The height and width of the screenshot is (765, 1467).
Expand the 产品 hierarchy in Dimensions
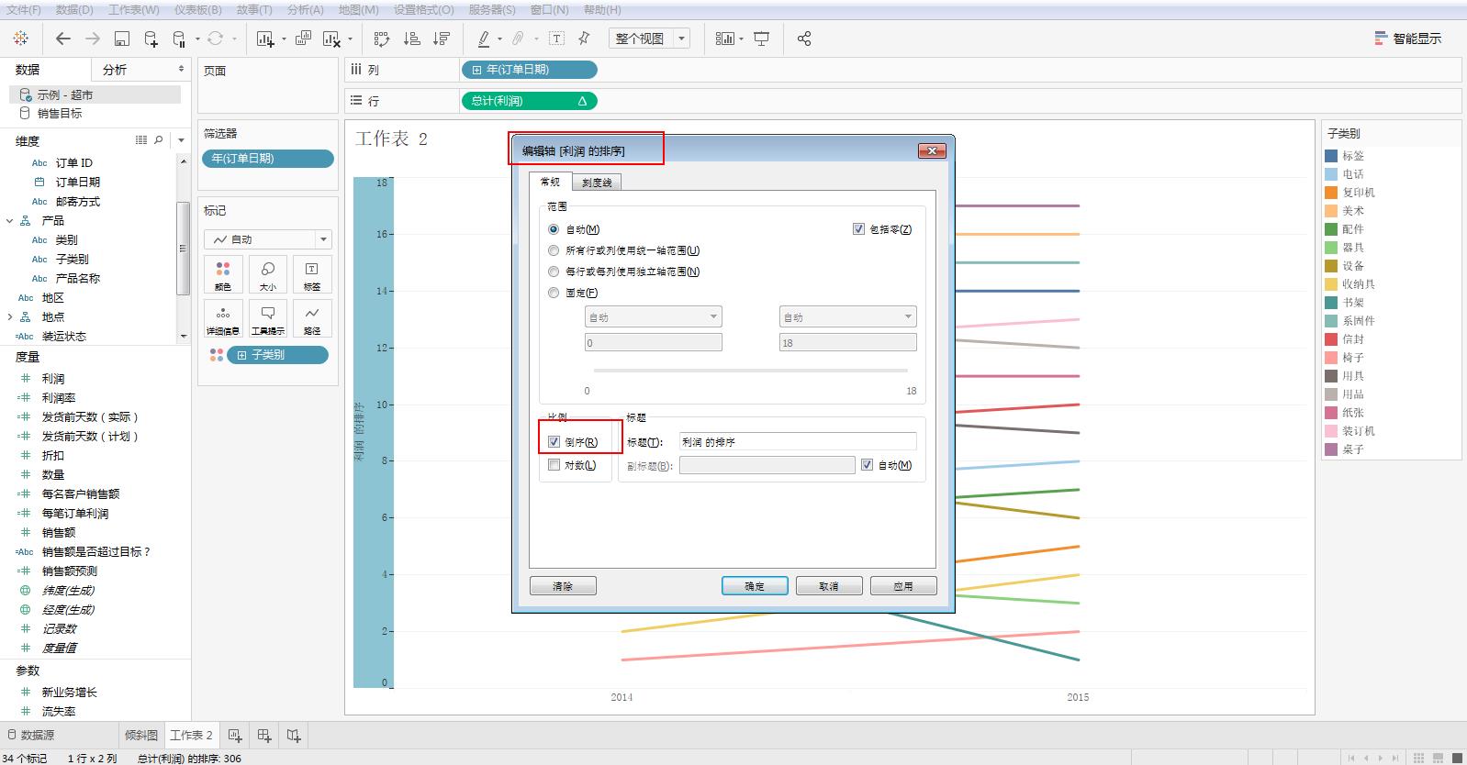[10, 220]
